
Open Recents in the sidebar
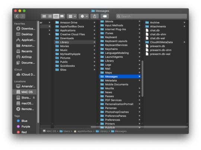(x=24, y=51)
